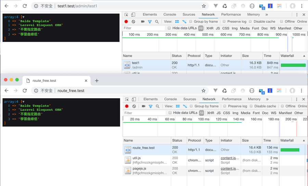
Task: Open network search in bottom DevTools
Action: 157,106
